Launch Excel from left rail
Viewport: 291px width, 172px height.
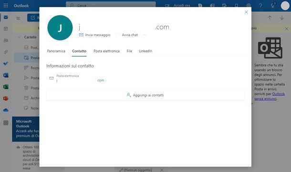point(6,87)
